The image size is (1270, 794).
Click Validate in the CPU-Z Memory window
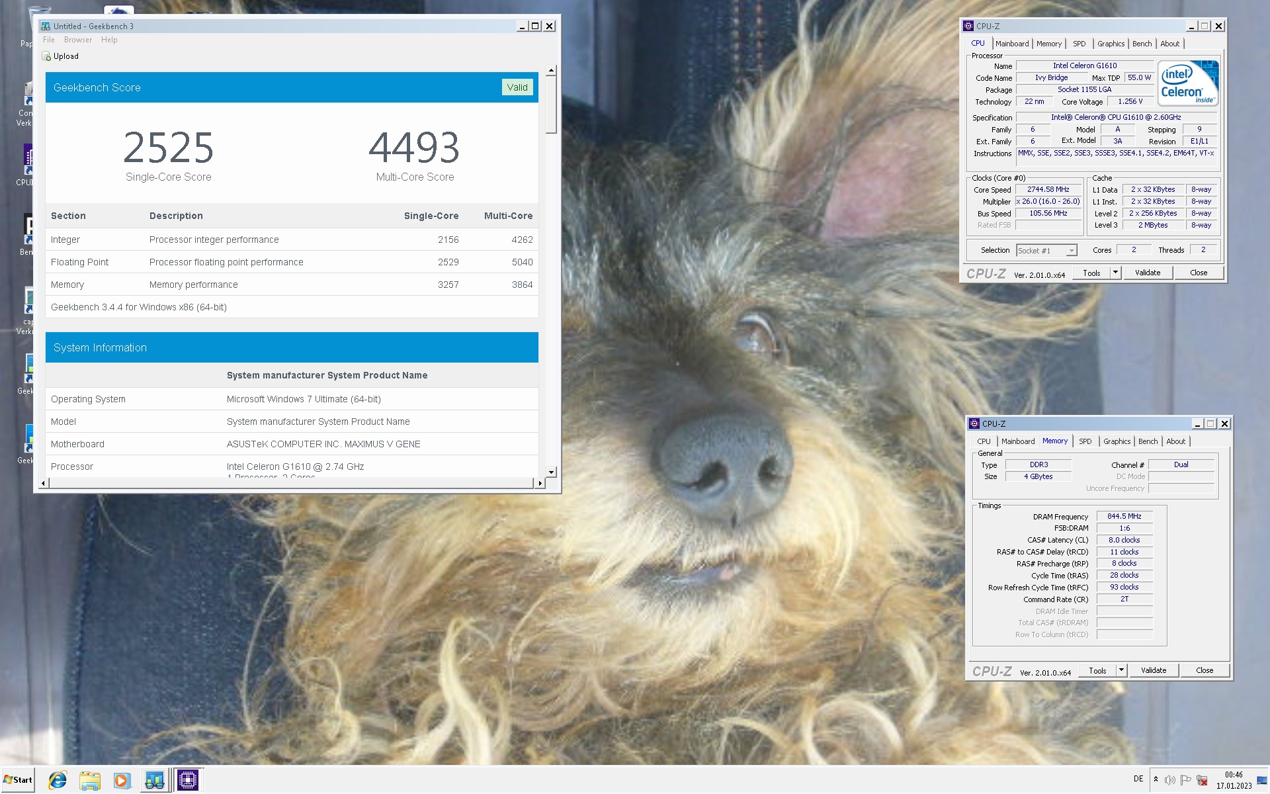pos(1154,670)
